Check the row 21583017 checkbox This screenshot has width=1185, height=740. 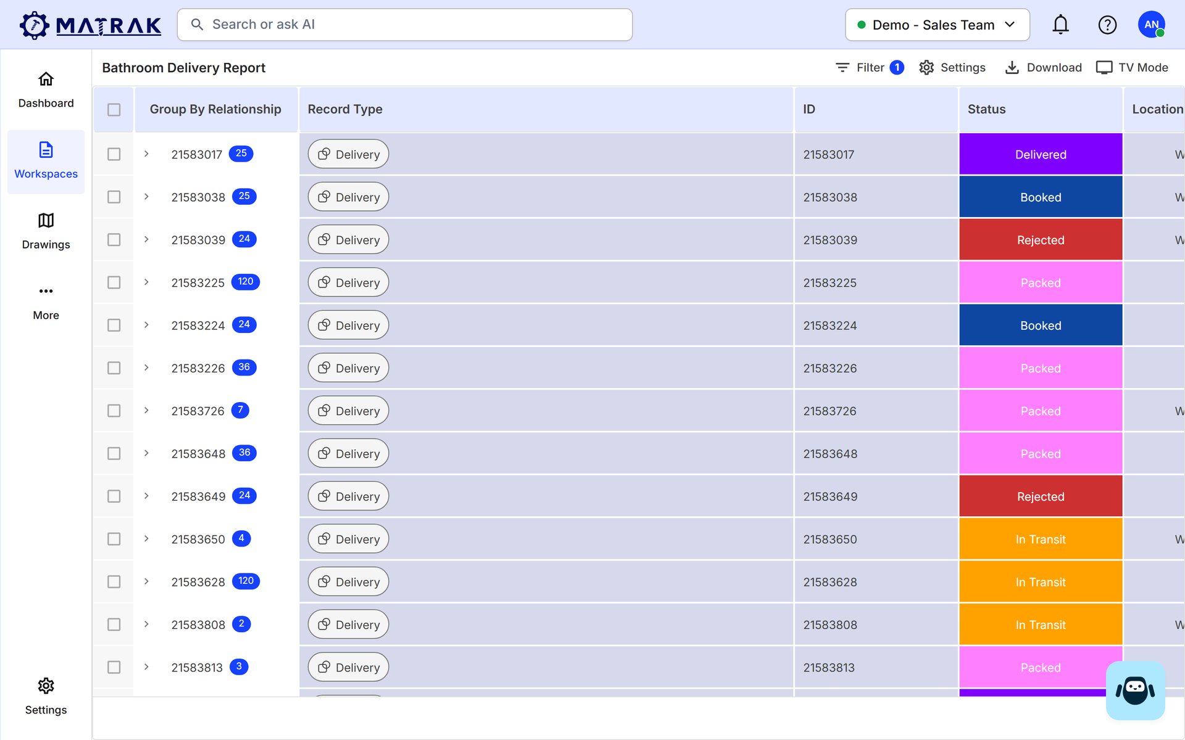(x=114, y=154)
